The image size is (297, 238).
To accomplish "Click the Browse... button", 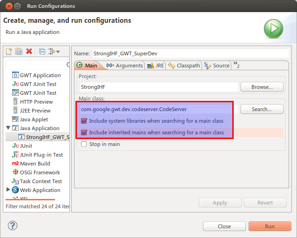I will tap(262, 87).
